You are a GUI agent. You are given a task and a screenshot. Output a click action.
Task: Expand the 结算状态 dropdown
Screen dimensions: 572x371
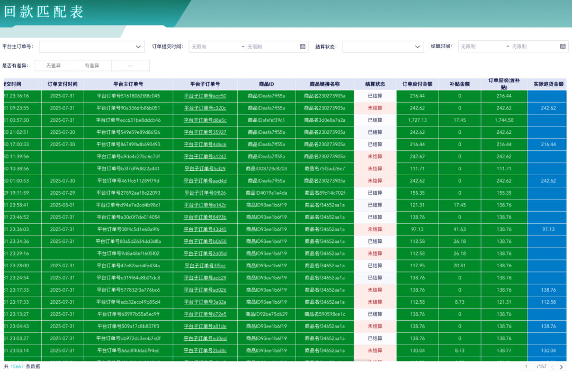383,47
